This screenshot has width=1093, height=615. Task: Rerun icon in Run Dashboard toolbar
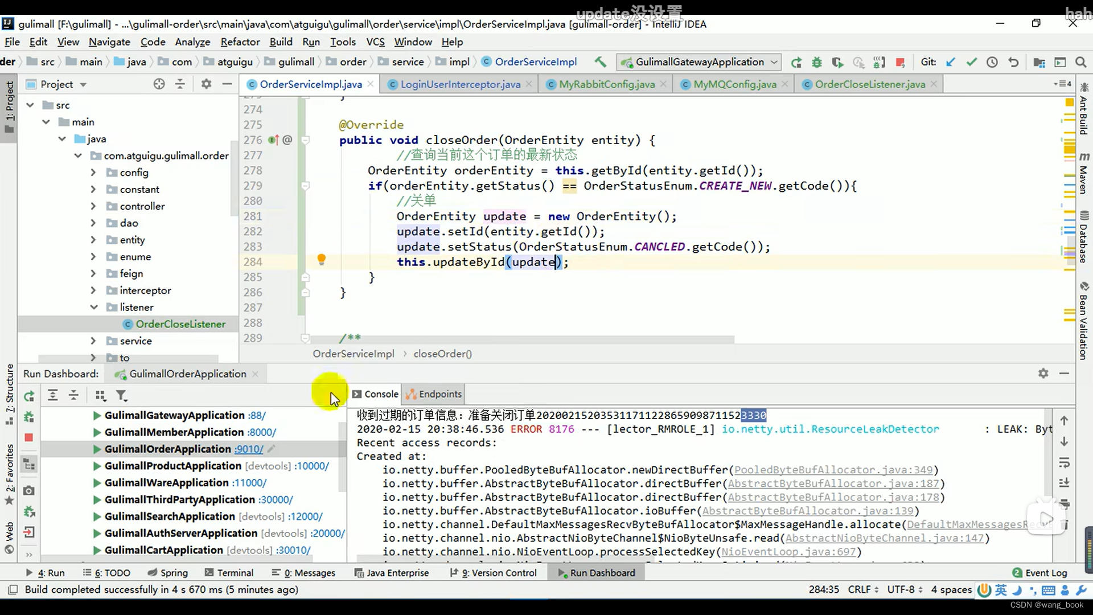[29, 396]
